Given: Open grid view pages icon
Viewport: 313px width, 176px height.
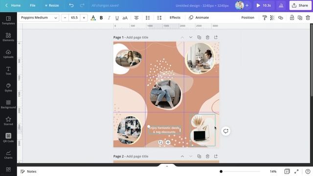Looking at the screenshot, I should [x=287, y=172].
